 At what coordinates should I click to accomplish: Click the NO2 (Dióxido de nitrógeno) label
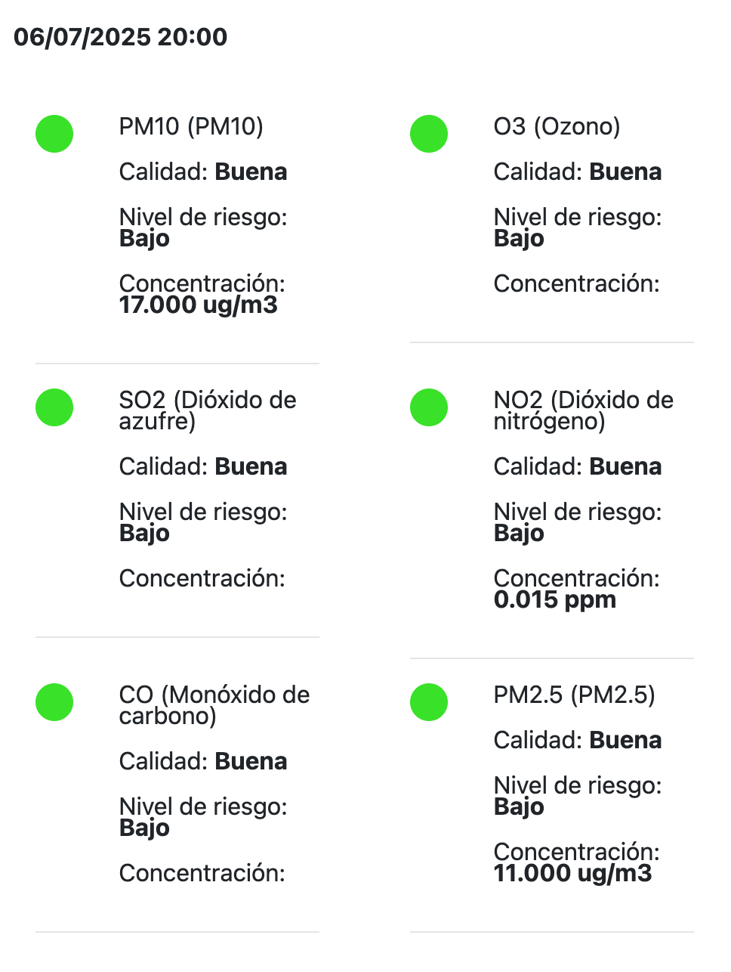pyautogui.click(x=583, y=410)
